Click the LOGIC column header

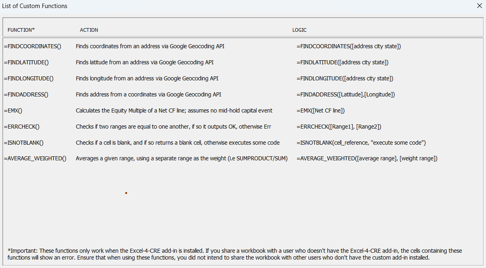(x=299, y=30)
